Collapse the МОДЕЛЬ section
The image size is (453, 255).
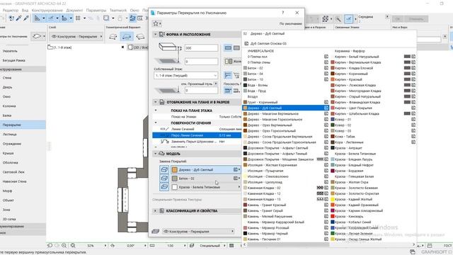point(155,154)
